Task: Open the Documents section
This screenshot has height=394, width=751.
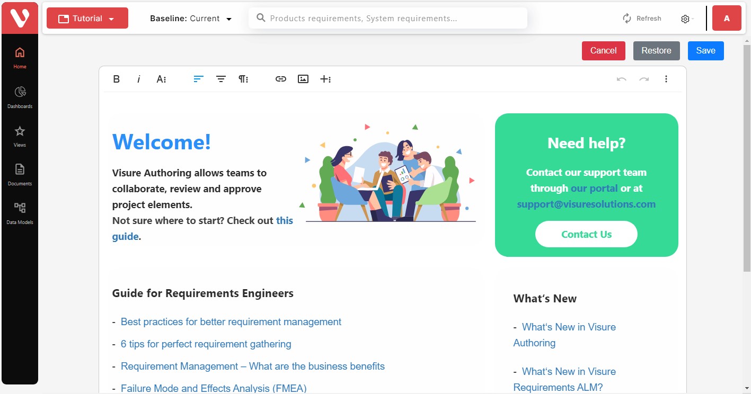Action: pyautogui.click(x=20, y=175)
